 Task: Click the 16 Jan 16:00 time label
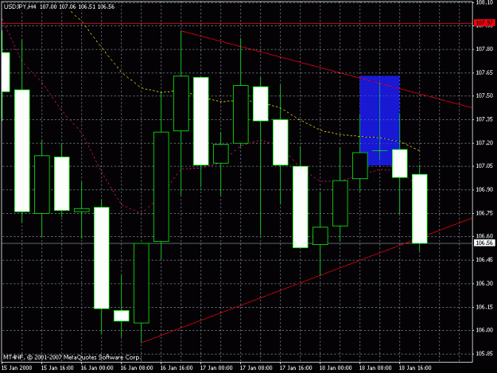(177, 368)
